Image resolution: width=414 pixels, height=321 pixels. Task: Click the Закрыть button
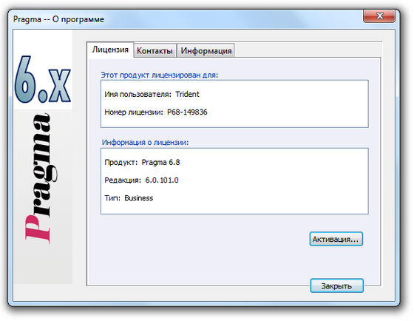[x=336, y=285]
